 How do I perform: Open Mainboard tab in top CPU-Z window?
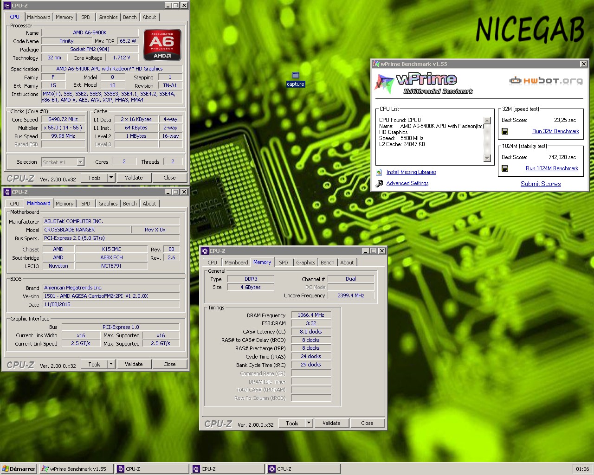point(39,17)
